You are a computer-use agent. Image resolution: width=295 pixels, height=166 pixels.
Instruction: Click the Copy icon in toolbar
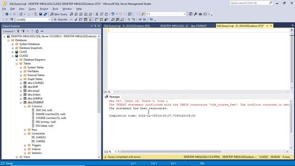(101, 14)
